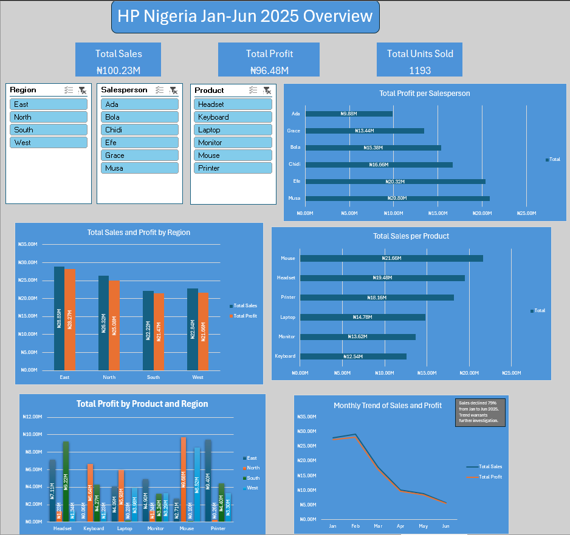Select Total Profit by Product and Region title

pyautogui.click(x=142, y=404)
